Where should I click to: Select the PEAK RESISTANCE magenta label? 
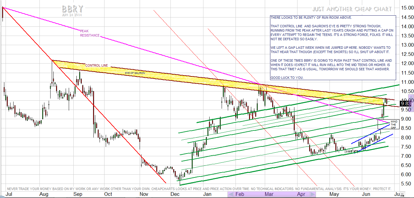[x=90, y=33]
